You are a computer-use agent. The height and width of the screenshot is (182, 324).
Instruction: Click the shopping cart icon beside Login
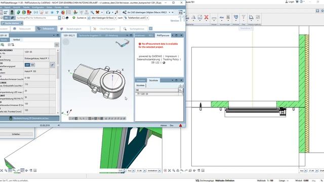pyautogui.click(x=297, y=2)
